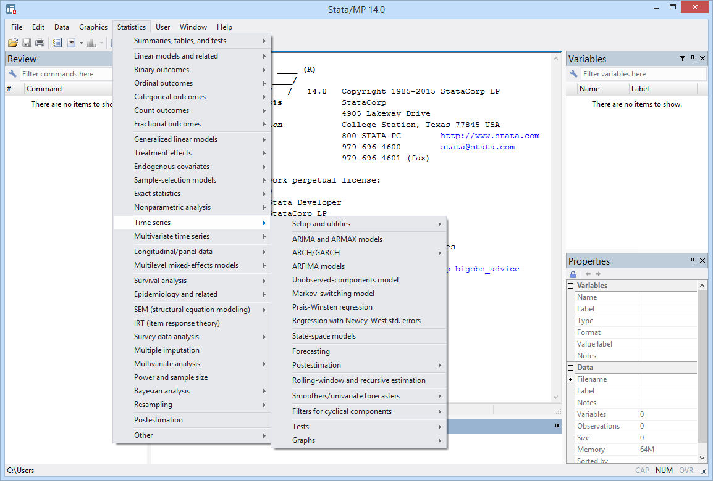This screenshot has width=713, height=481.
Task: Click the wrench icon in Review panel
Action: 12,74
